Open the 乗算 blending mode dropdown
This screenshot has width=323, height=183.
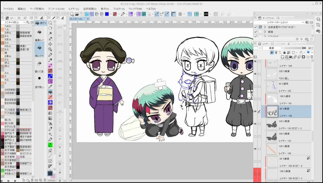tap(273, 48)
